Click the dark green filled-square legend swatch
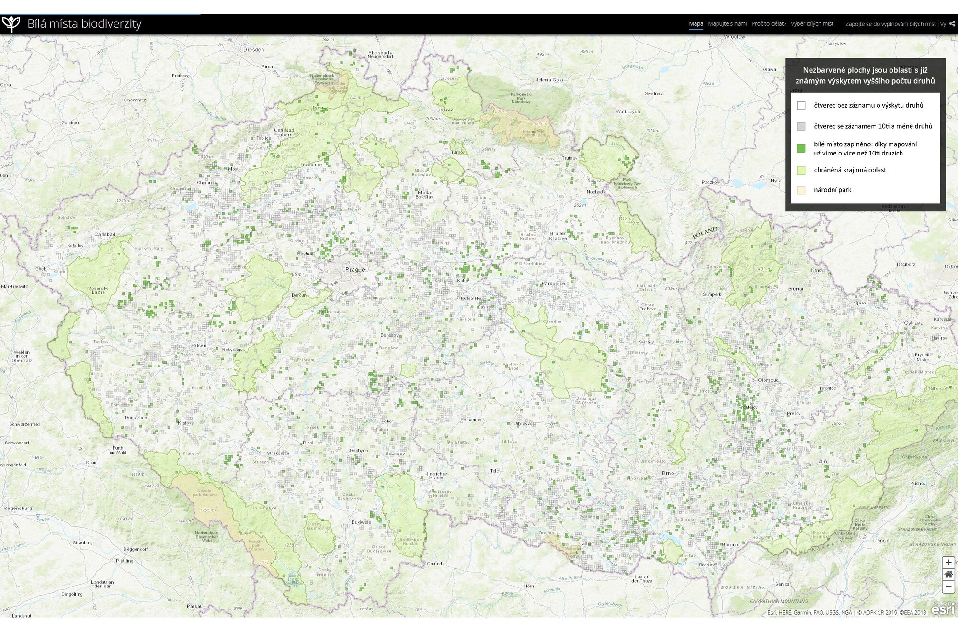 (801, 148)
